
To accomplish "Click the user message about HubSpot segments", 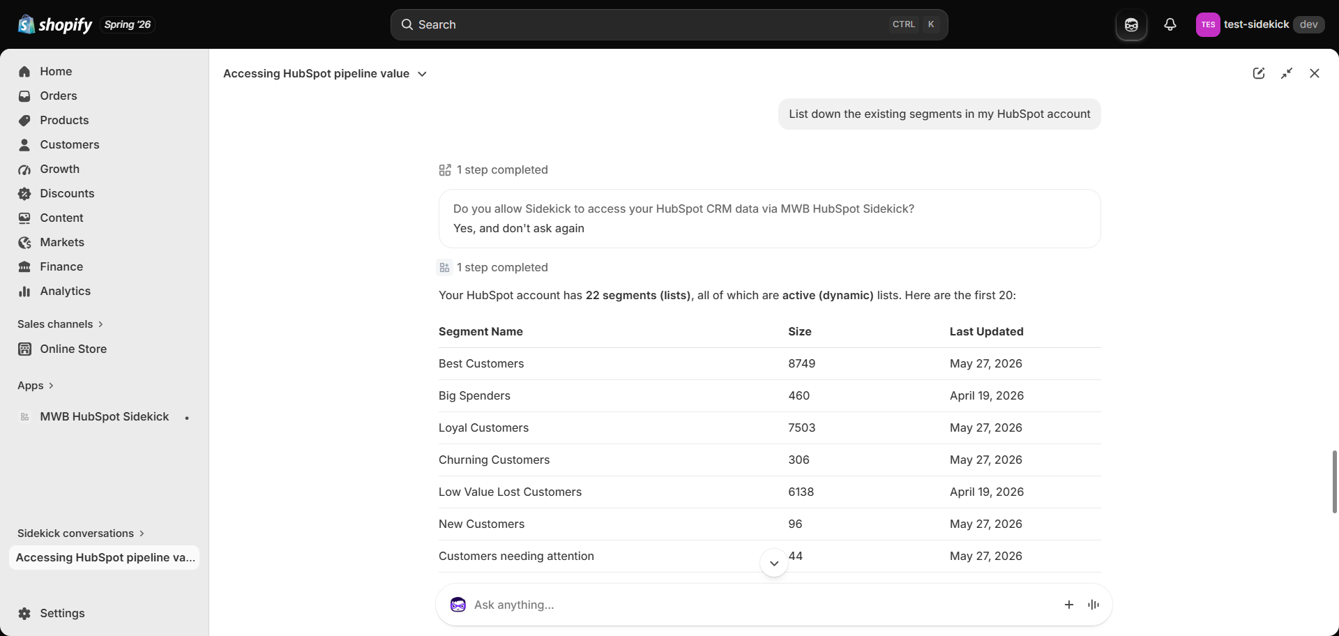I will tap(939, 114).
